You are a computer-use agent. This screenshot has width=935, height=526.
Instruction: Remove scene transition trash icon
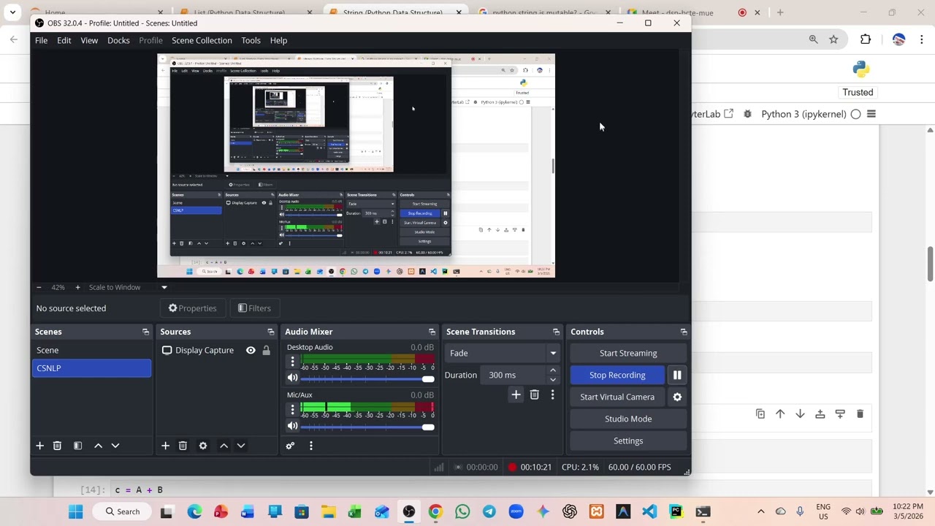tap(534, 394)
